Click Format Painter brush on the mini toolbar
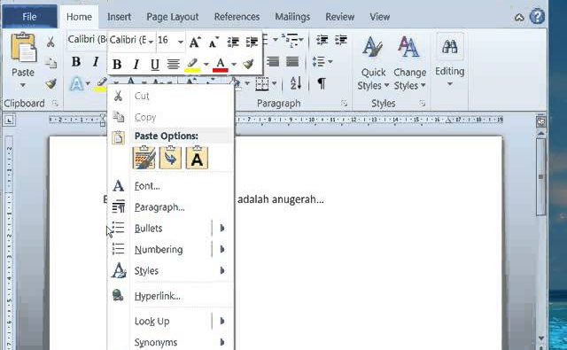 248,65
